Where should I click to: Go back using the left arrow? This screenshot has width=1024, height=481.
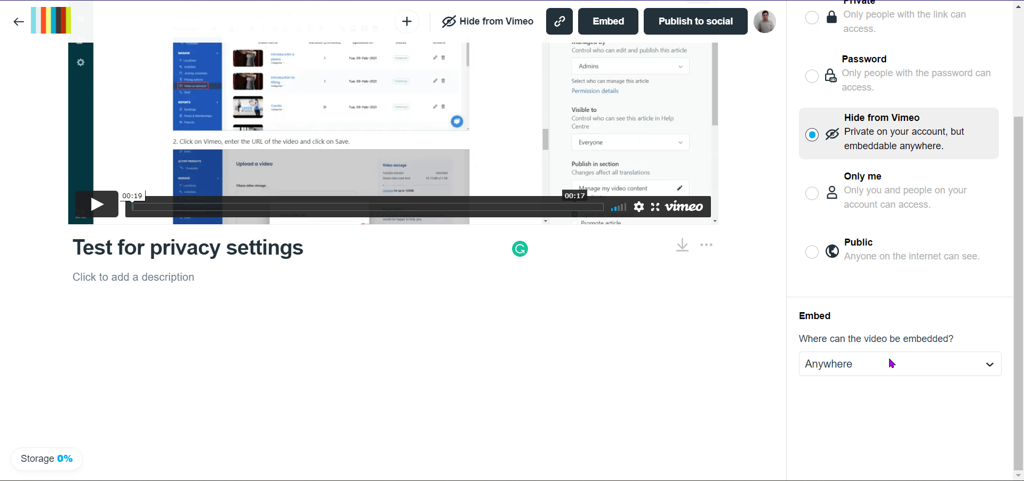[x=19, y=22]
